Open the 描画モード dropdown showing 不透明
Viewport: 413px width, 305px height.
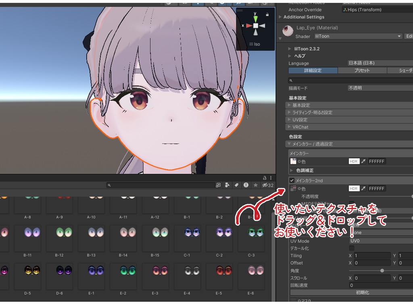tap(380, 88)
